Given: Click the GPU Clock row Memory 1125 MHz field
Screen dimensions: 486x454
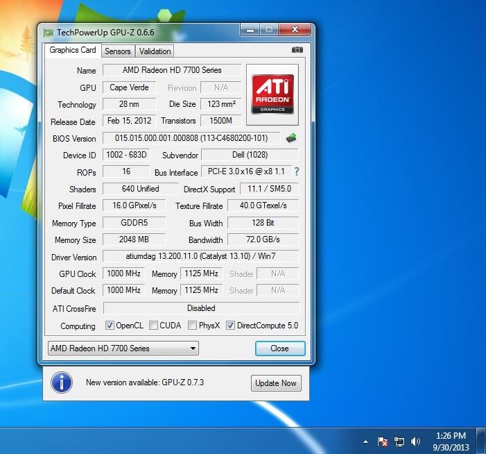Looking at the screenshot, I should point(202,274).
